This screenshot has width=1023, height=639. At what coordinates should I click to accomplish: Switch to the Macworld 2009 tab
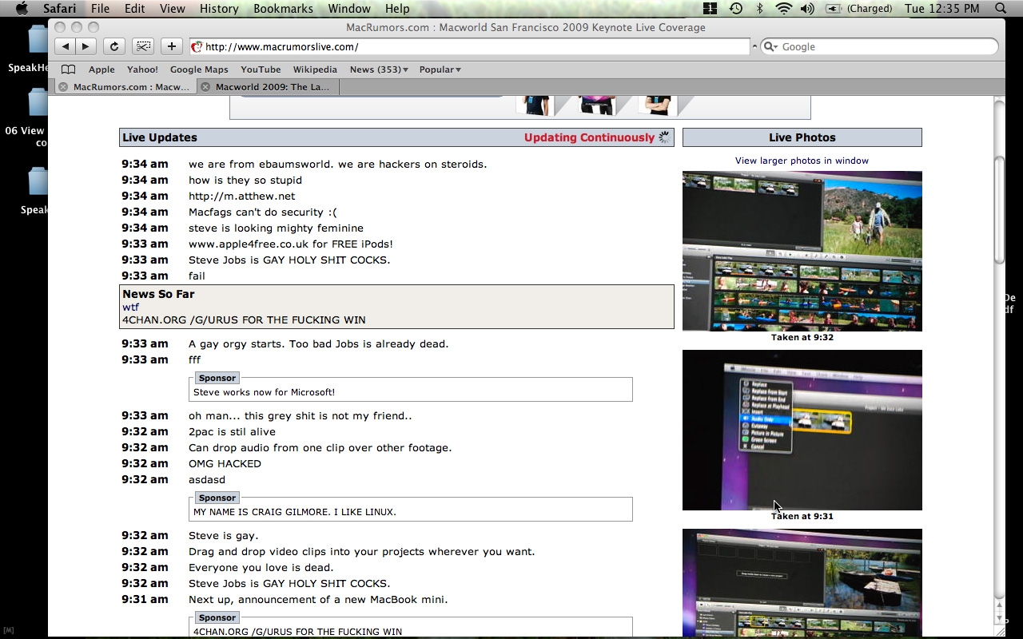[x=267, y=87]
